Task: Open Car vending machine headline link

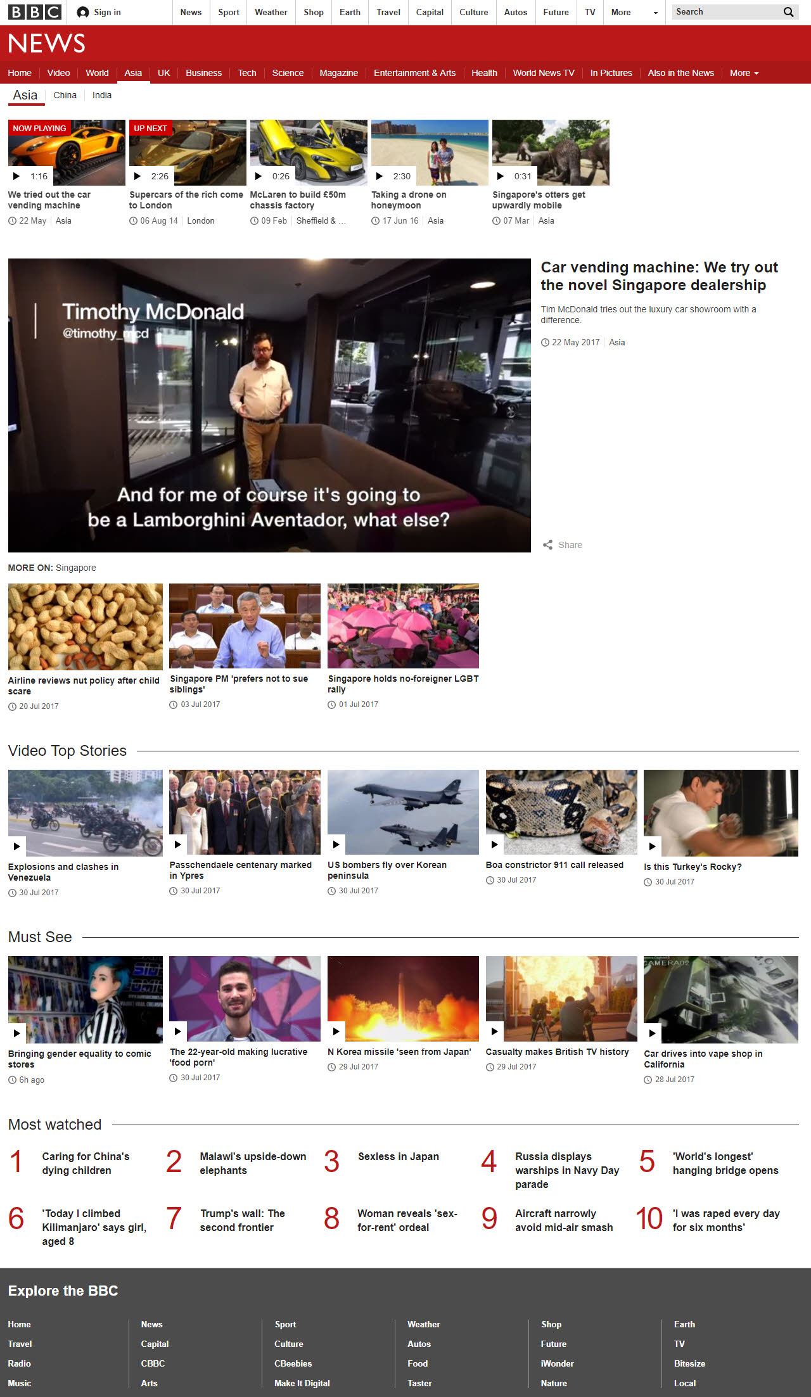Action: (x=660, y=276)
